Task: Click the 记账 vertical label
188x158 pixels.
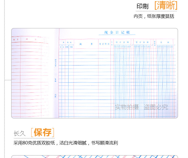Action: (55, 96)
